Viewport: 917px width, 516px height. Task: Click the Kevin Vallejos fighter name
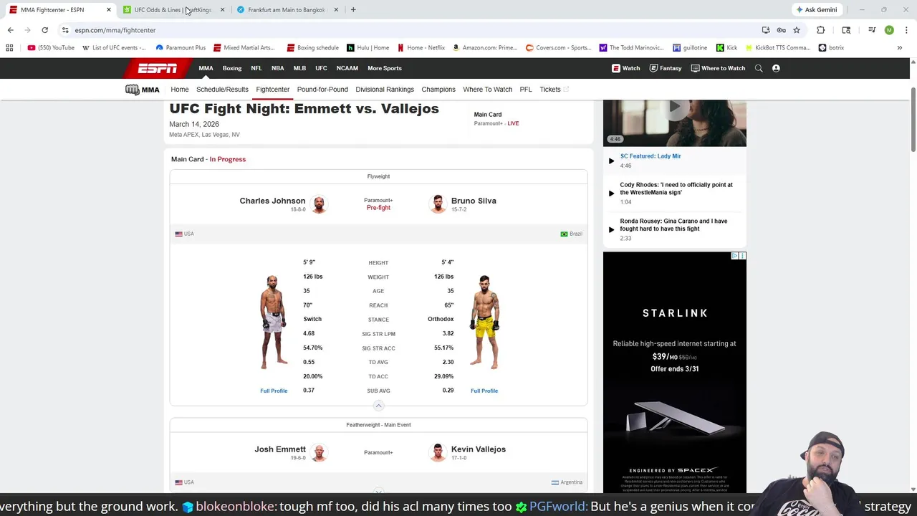479,449
